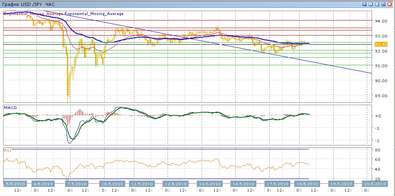Click the 5.5.2010 date marker
395x196 pixels.
(x=15, y=184)
